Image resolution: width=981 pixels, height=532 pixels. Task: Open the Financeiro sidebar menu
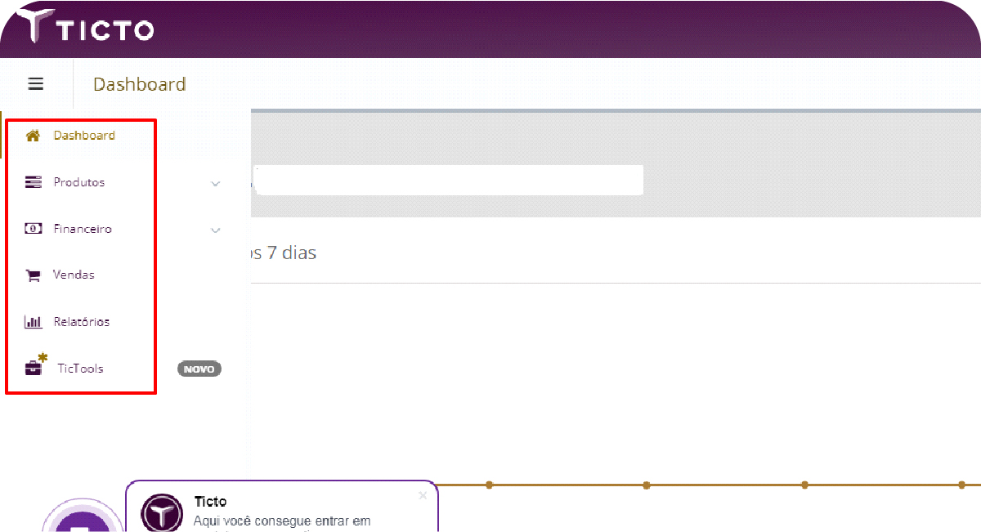point(83,229)
